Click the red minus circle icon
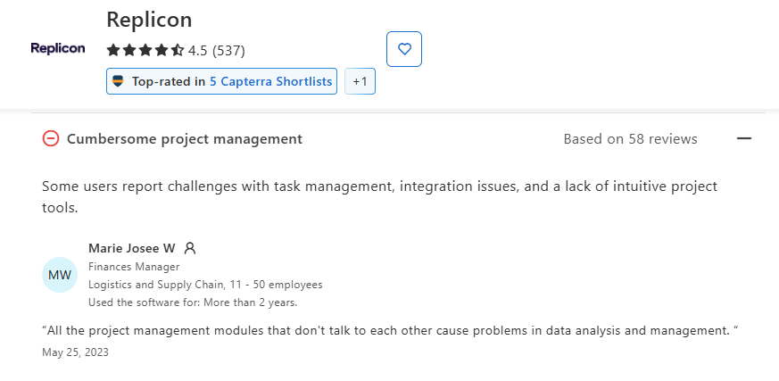The height and width of the screenshot is (381, 779). pyautogui.click(x=51, y=138)
